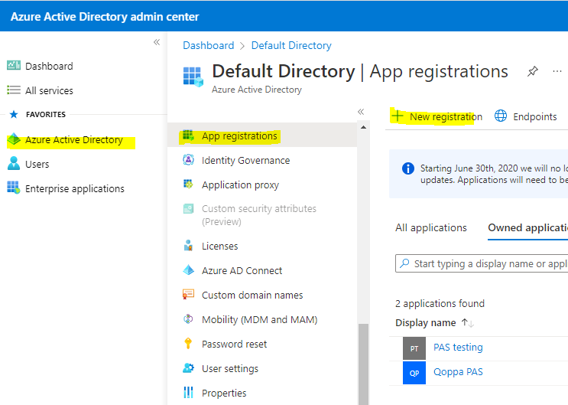
Task: Click the All services list icon
Action: pos(14,90)
